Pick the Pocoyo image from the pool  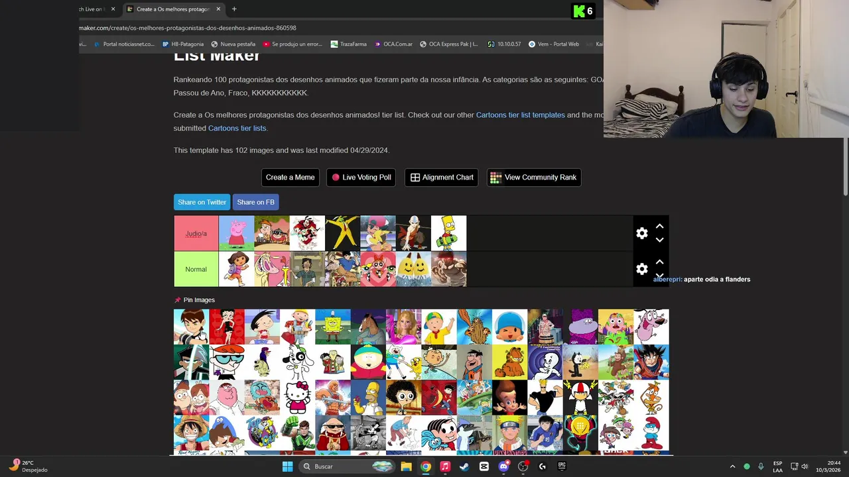point(509,327)
